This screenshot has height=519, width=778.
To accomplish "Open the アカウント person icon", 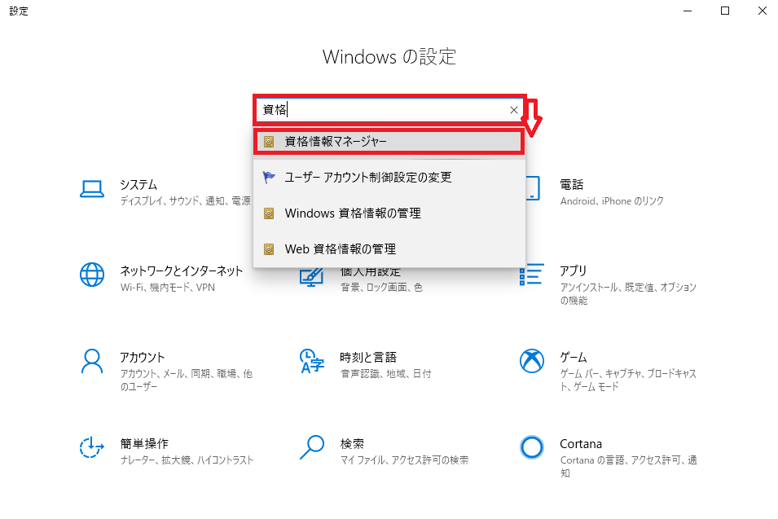I will 92,361.
